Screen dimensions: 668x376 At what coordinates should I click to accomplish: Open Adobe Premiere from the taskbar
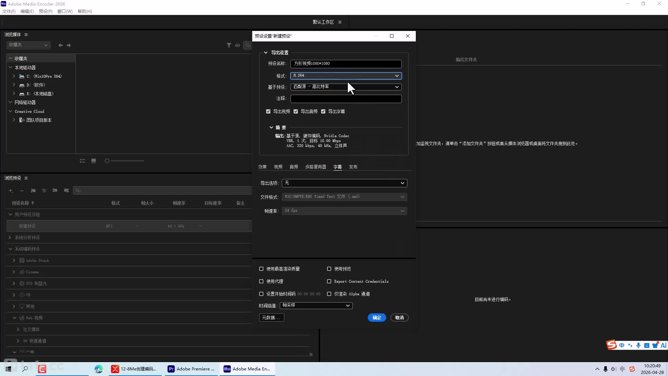(x=191, y=369)
